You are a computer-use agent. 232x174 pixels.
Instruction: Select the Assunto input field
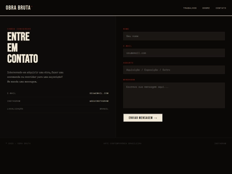(x=174, y=70)
